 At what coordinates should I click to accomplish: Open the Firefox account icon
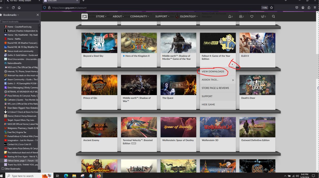[303, 8]
